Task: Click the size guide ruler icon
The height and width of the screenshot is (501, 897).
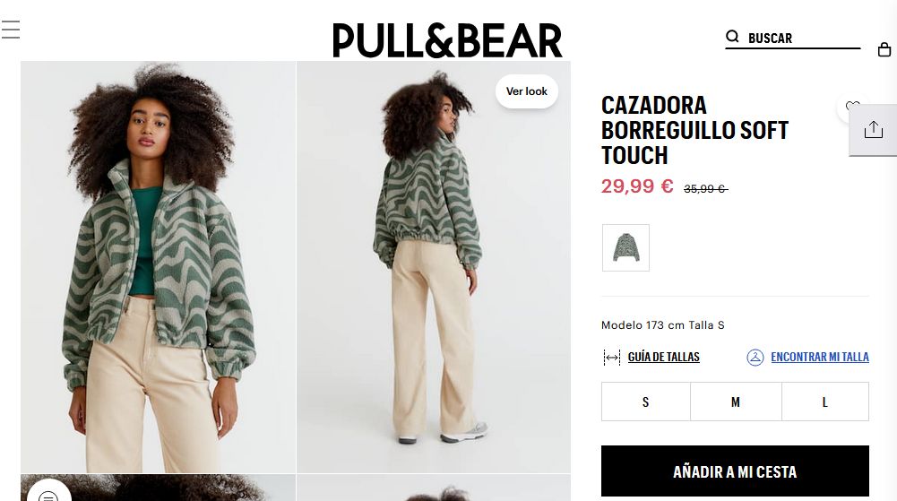Action: tap(612, 358)
